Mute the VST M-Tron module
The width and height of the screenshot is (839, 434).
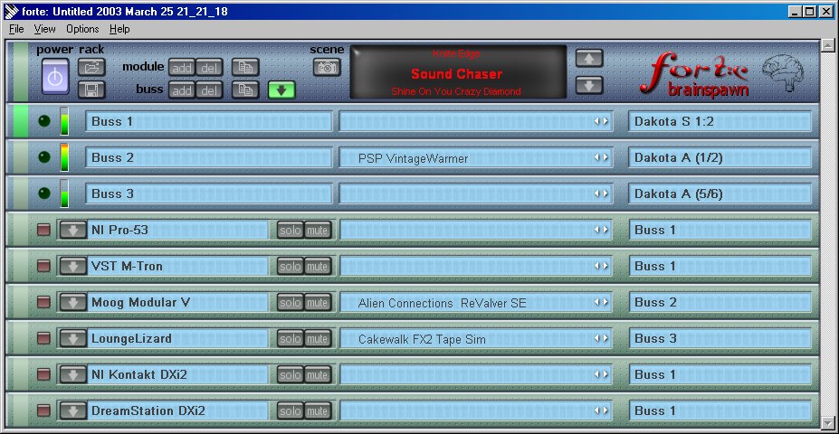[x=318, y=266]
